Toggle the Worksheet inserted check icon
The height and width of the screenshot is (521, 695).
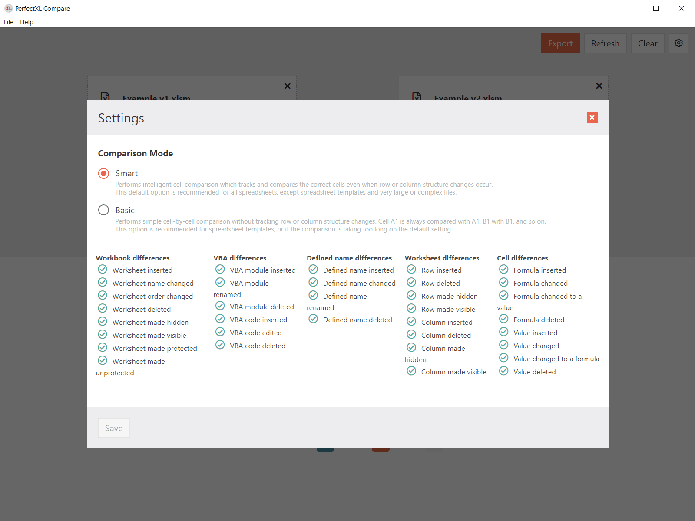(x=103, y=270)
